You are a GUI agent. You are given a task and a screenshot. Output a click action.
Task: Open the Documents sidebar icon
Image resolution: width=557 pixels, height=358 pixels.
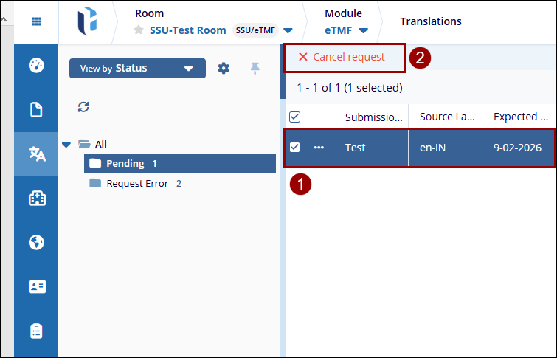click(x=36, y=110)
